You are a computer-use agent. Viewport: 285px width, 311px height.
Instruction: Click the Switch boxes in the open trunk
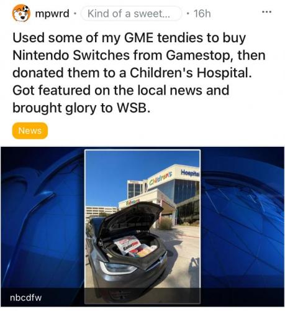pos(135,246)
